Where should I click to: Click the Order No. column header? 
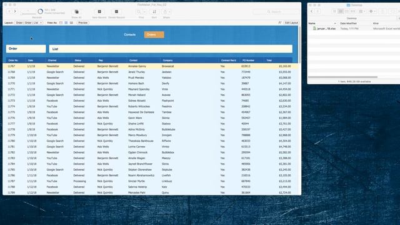tap(13, 61)
